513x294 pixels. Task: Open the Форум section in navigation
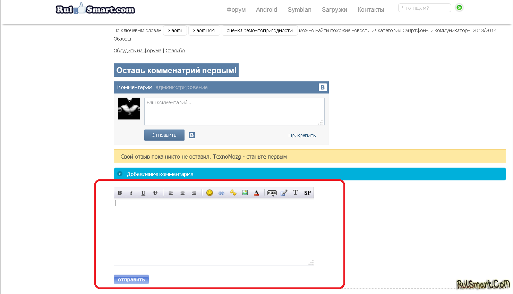236,10
